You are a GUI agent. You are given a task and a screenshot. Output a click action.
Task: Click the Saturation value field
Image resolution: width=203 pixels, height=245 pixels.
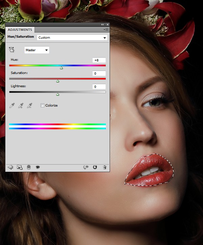tap(99, 73)
